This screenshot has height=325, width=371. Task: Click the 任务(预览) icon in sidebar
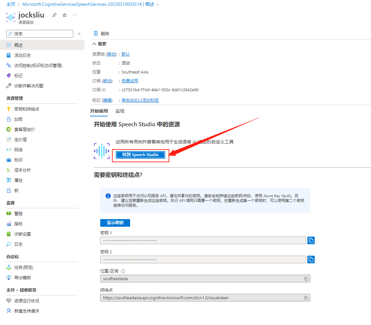[9, 267]
